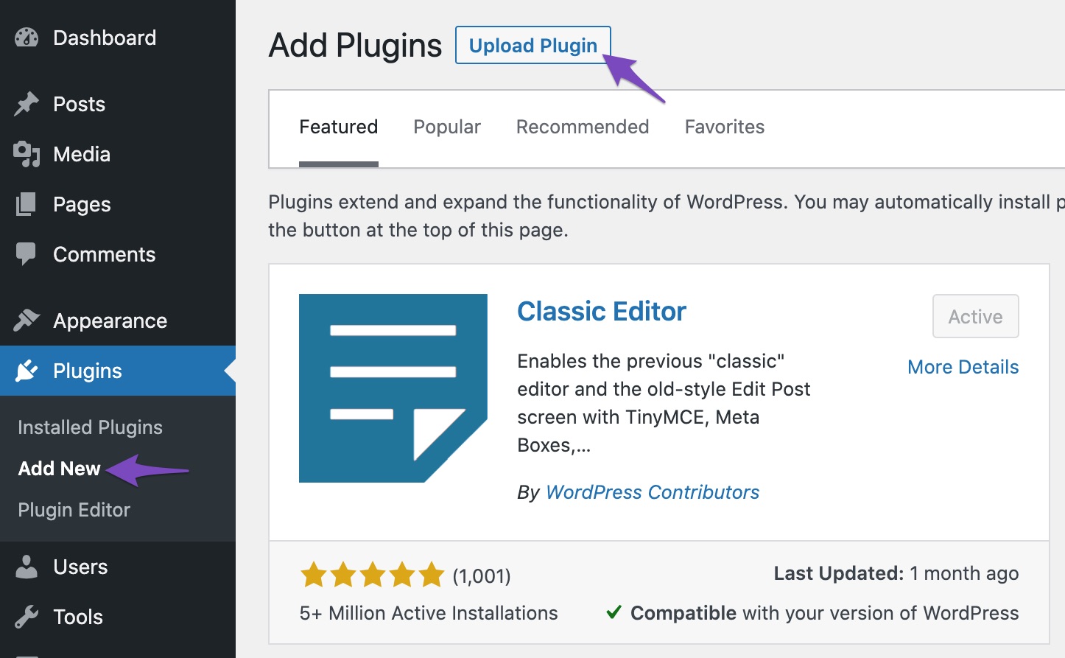
Task: Click the Pages document icon
Action: click(26, 204)
